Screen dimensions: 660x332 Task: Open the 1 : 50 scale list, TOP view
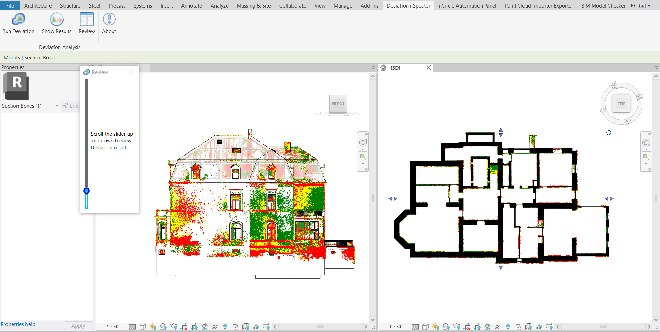pos(395,327)
